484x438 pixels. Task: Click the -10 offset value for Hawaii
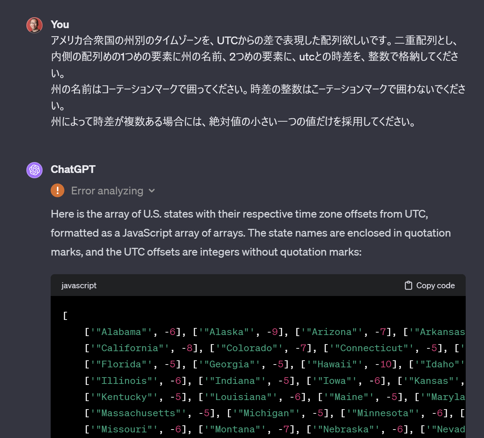(383, 364)
